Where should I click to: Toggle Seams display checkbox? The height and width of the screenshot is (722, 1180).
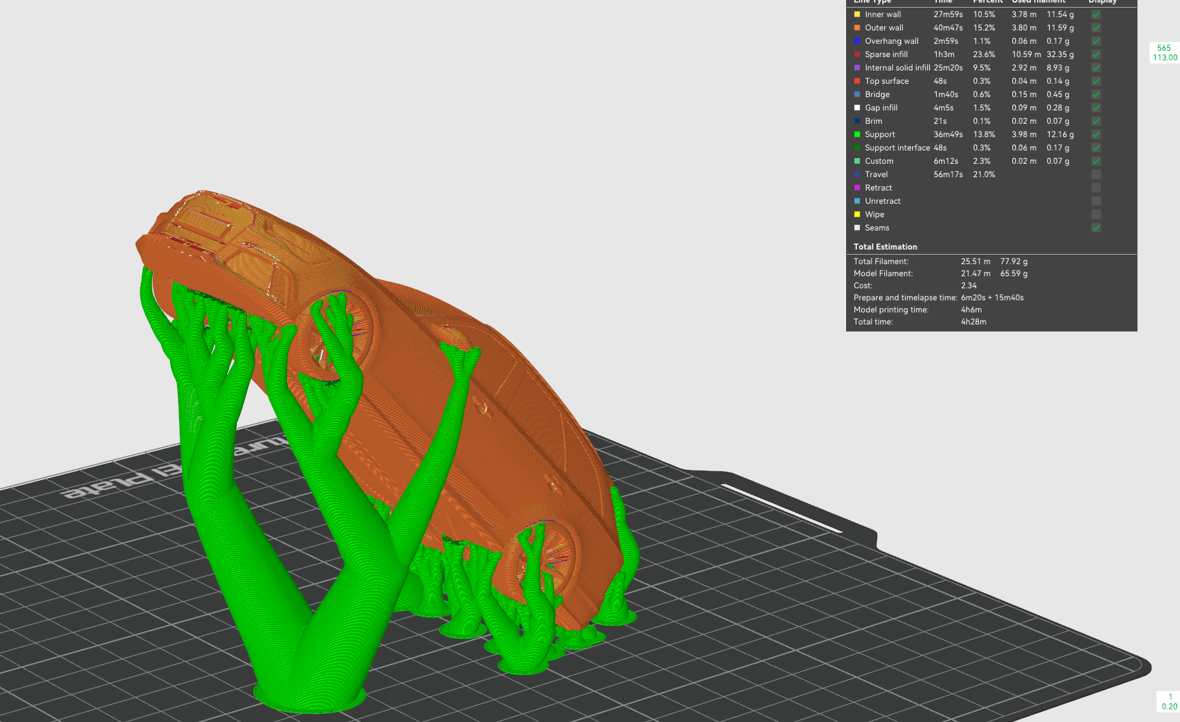coord(1096,228)
